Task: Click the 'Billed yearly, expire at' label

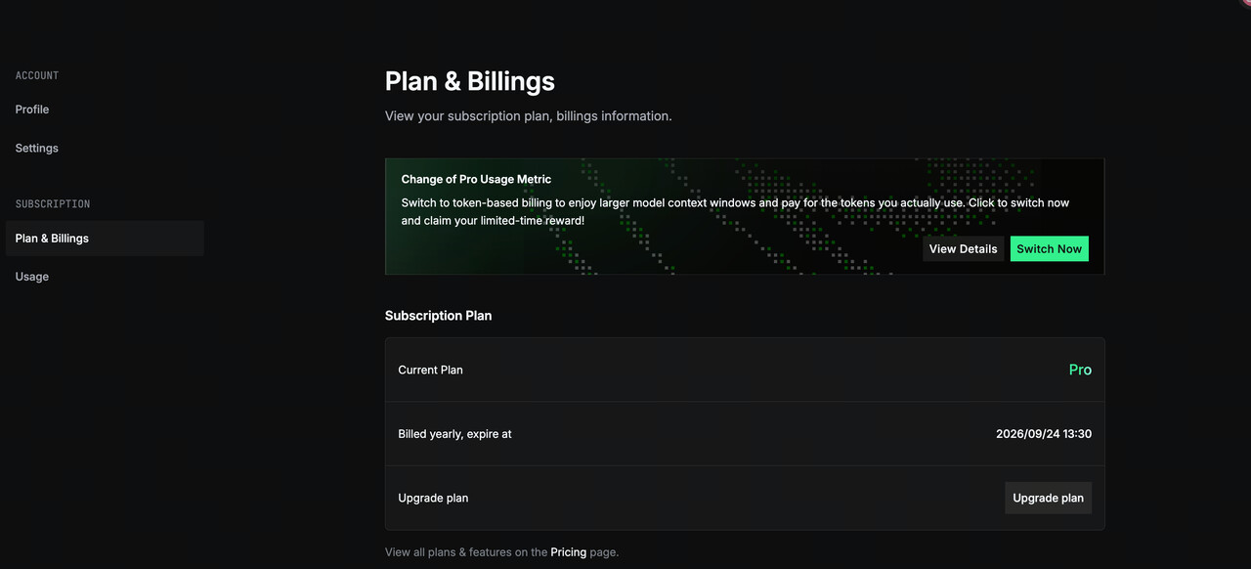Action: tap(454, 434)
